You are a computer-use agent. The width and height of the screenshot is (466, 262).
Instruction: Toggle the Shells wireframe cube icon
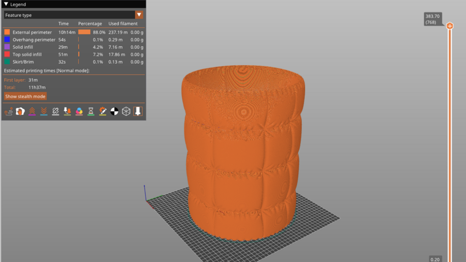[126, 111]
